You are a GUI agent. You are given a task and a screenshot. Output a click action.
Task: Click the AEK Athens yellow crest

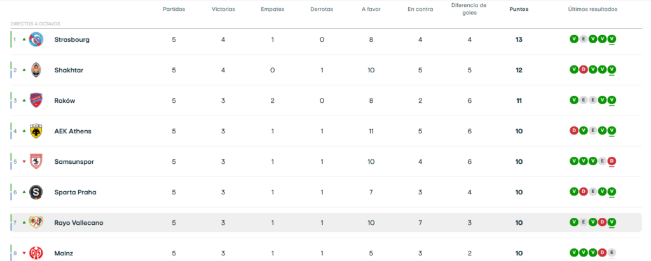[x=36, y=131]
